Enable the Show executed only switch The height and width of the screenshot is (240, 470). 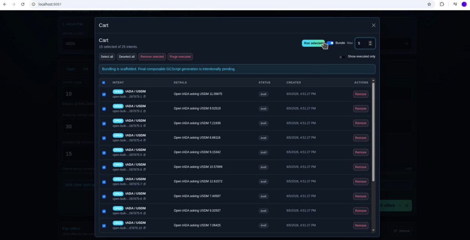(x=342, y=57)
